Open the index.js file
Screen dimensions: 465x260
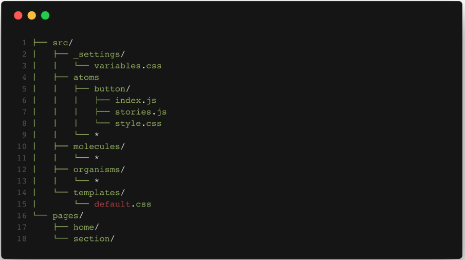[135, 100]
